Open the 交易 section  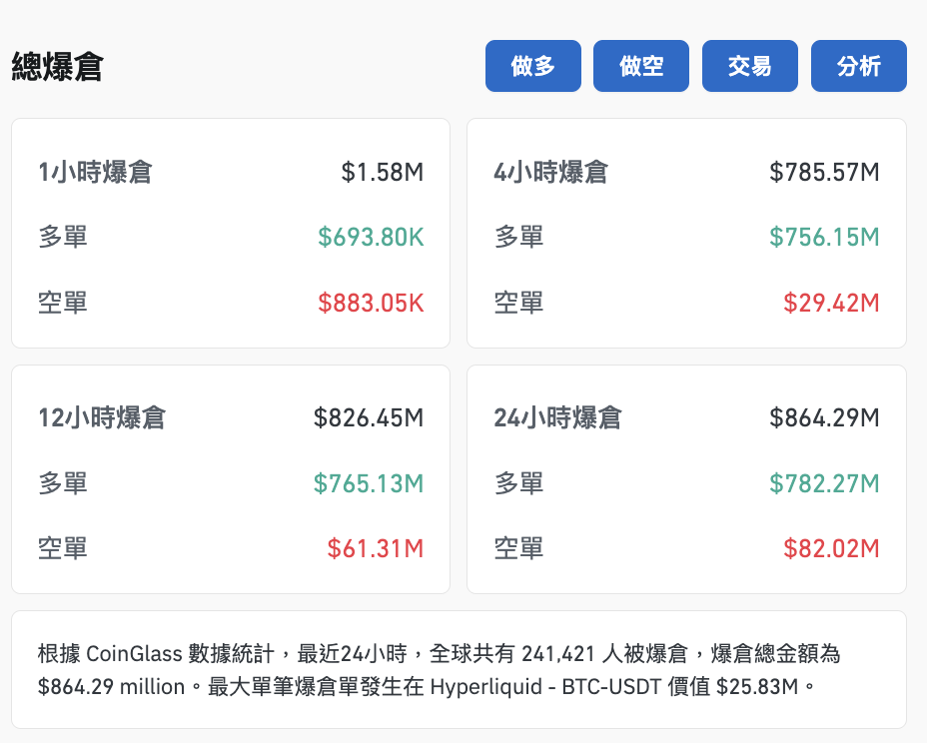point(749,65)
